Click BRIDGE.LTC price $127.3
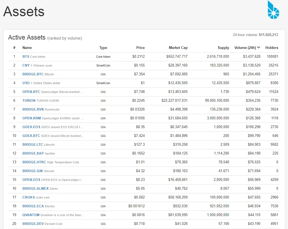This screenshot has height=229, width=288. 139,145
